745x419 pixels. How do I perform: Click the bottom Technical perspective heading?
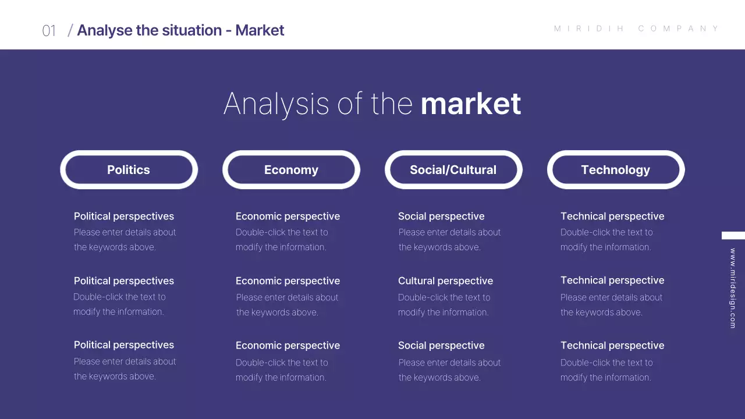[x=612, y=346]
